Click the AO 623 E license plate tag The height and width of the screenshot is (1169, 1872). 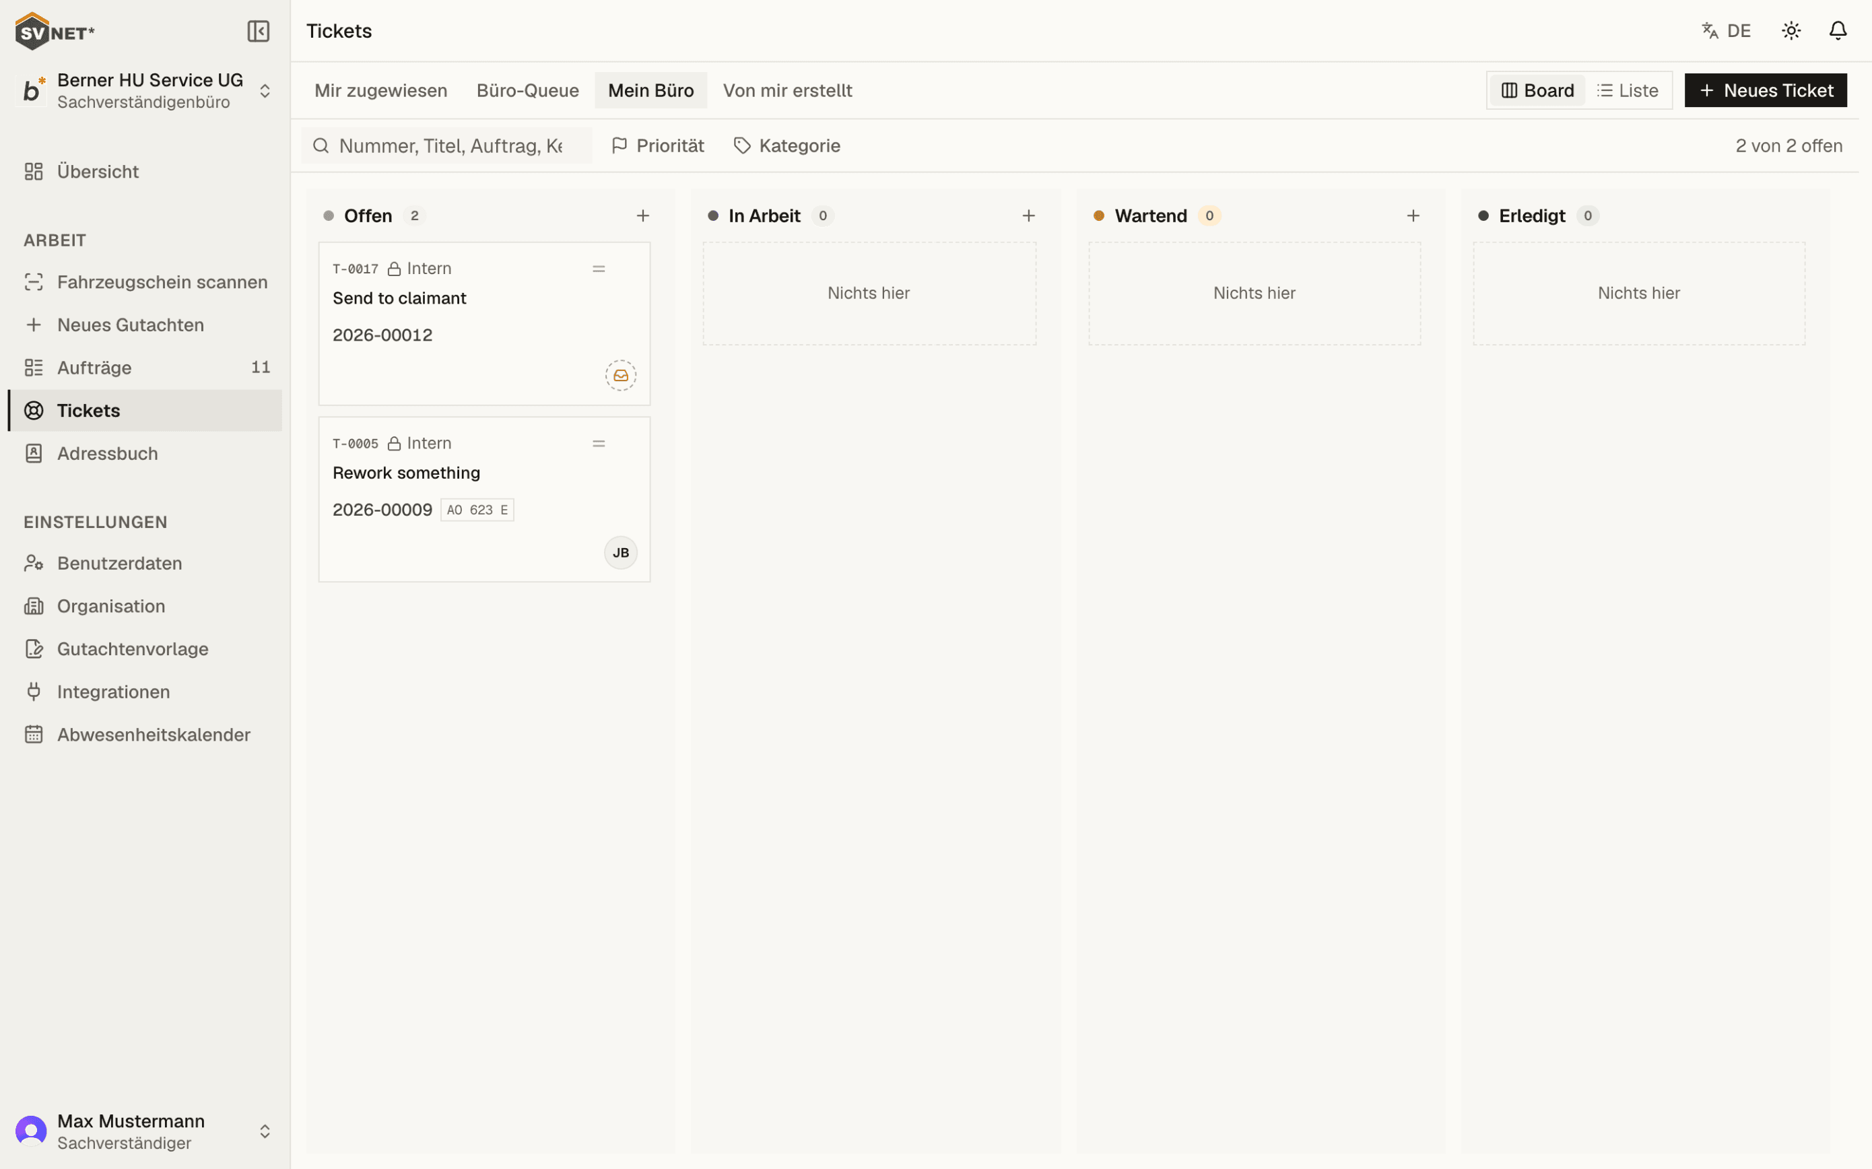[477, 510]
